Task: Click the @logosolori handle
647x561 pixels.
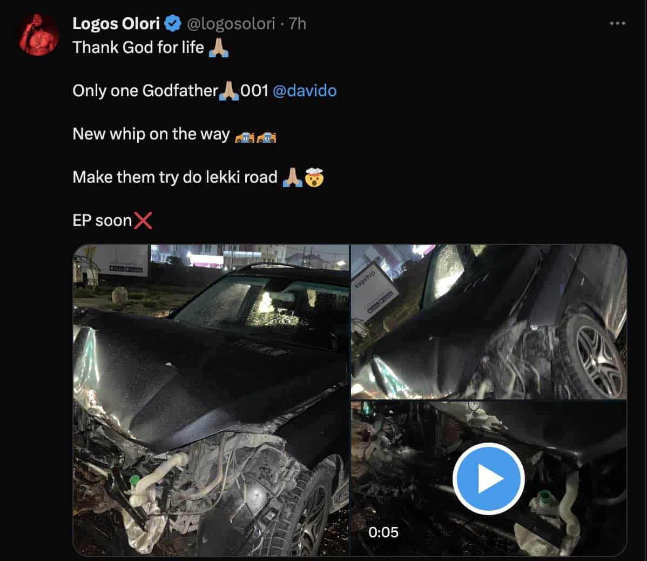Action: click(231, 24)
